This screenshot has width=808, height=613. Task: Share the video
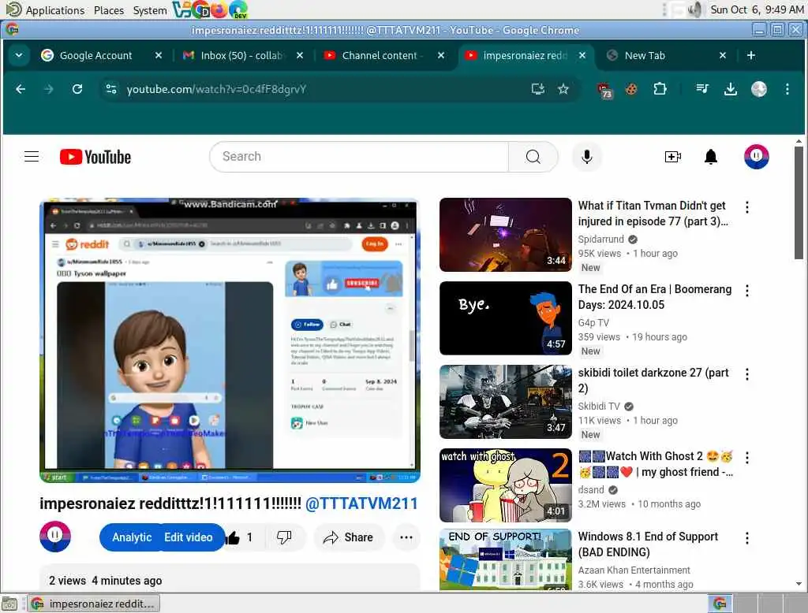pyautogui.click(x=348, y=537)
